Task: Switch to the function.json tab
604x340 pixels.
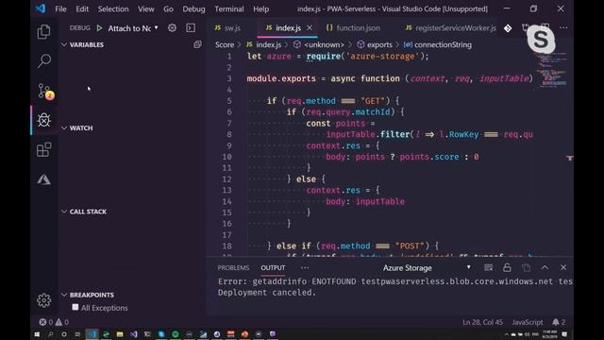Action: pos(358,27)
